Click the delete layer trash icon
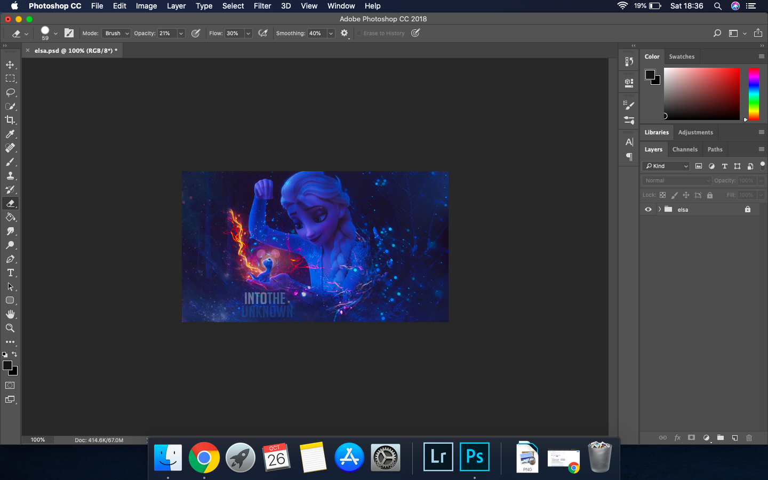 click(749, 438)
